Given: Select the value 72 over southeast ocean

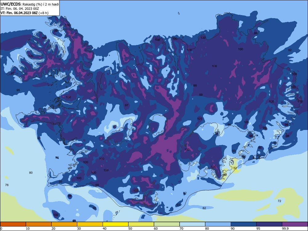Looking at the screenshot, I should (x=279, y=201).
